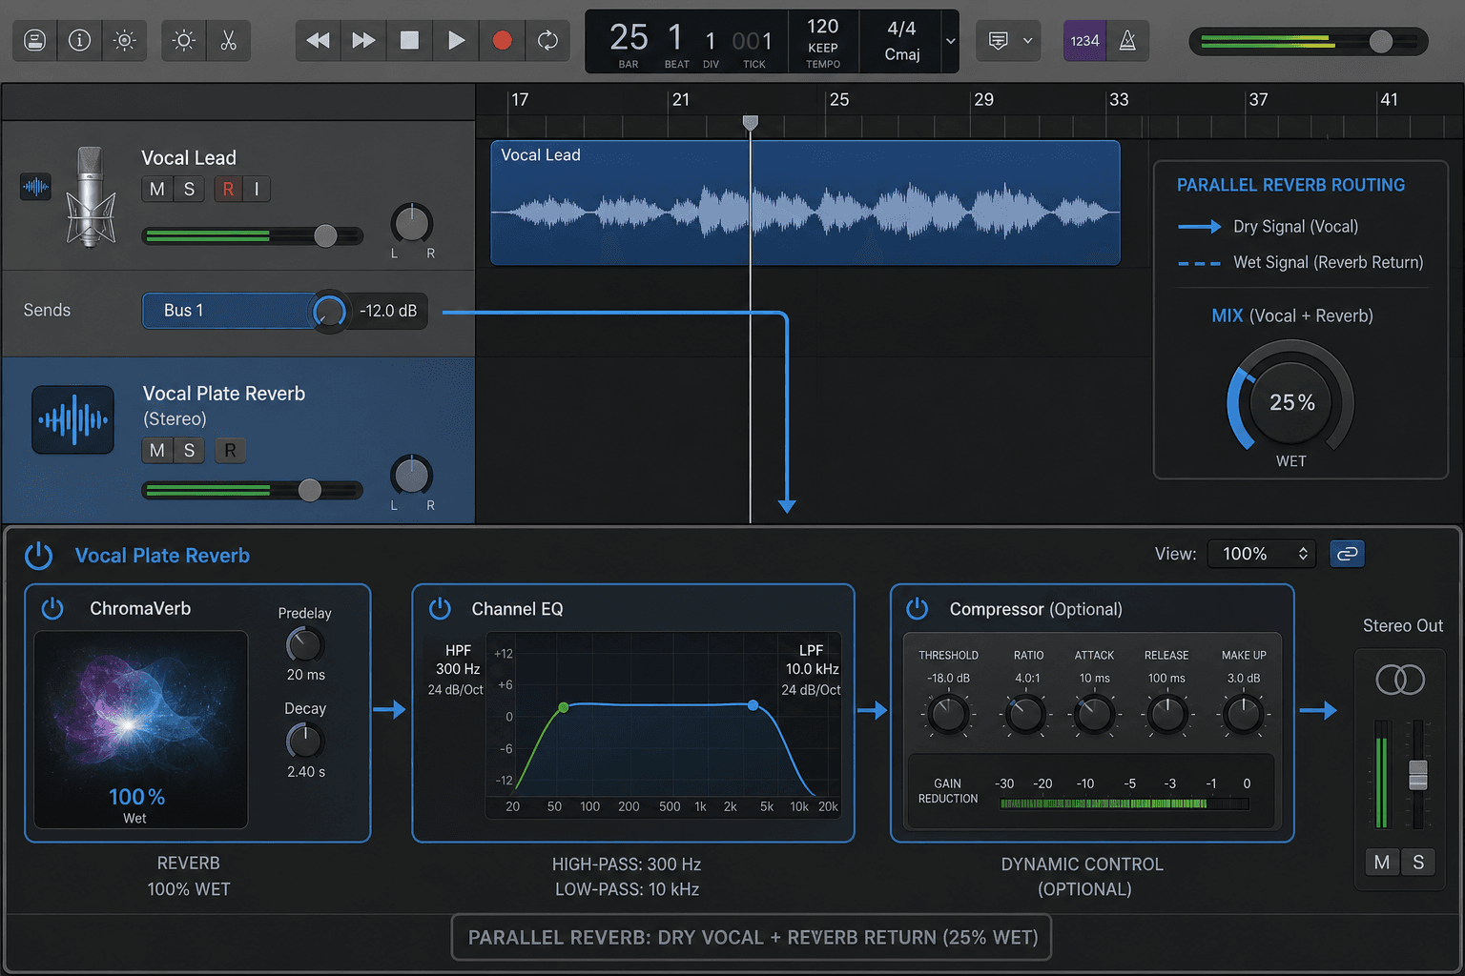The height and width of the screenshot is (976, 1465).
Task: Select the scissors tool icon
Action: click(x=229, y=41)
